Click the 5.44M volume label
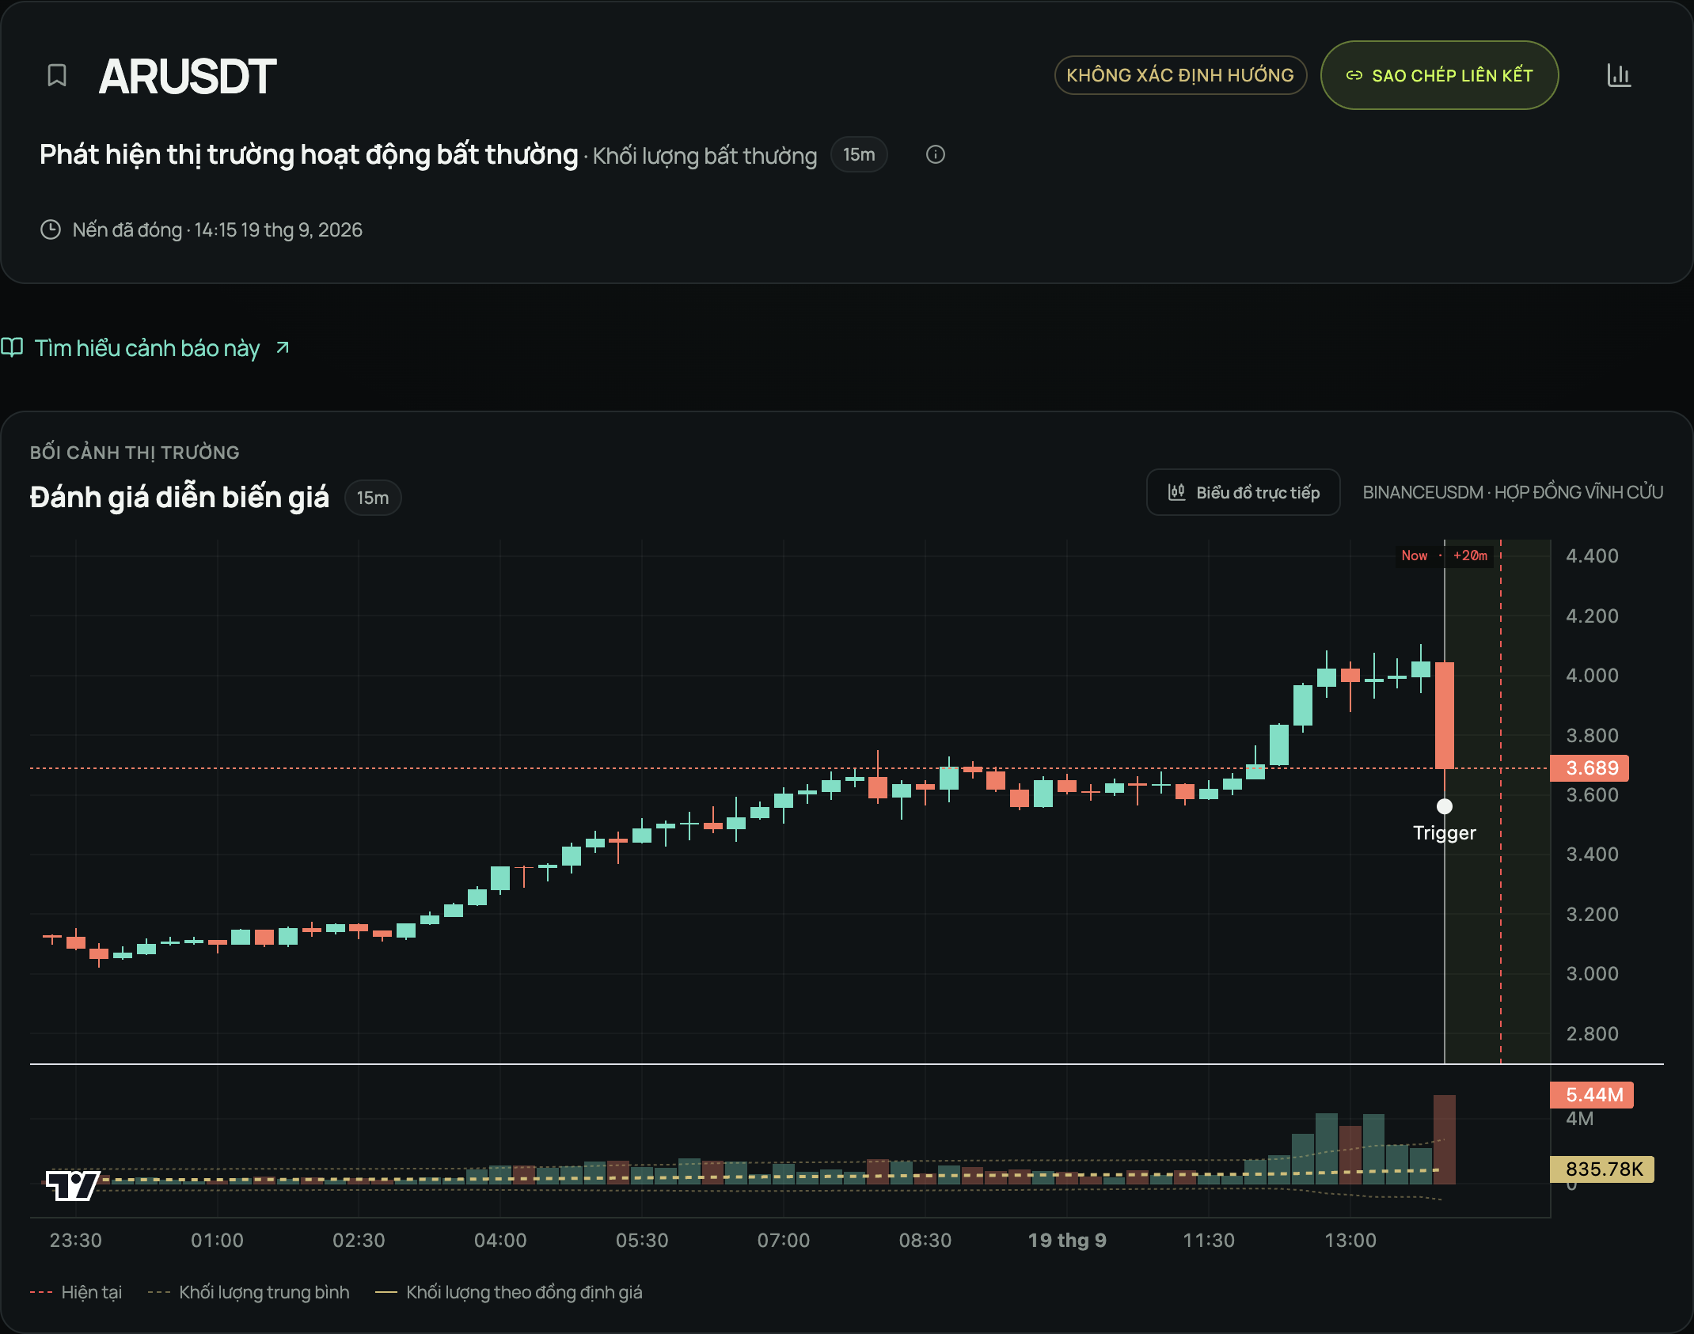 click(x=1592, y=1095)
